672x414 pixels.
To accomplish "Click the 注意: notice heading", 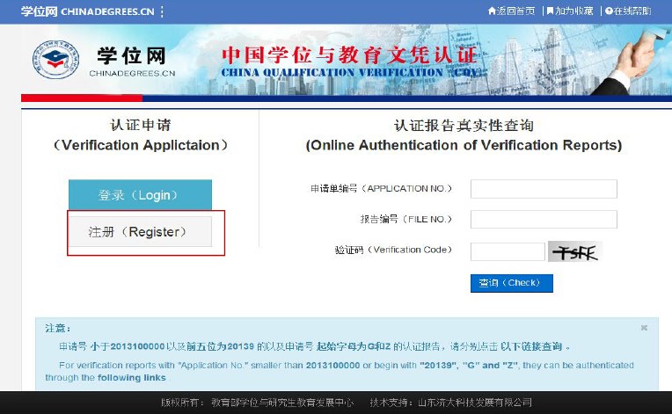I will coord(58,329).
